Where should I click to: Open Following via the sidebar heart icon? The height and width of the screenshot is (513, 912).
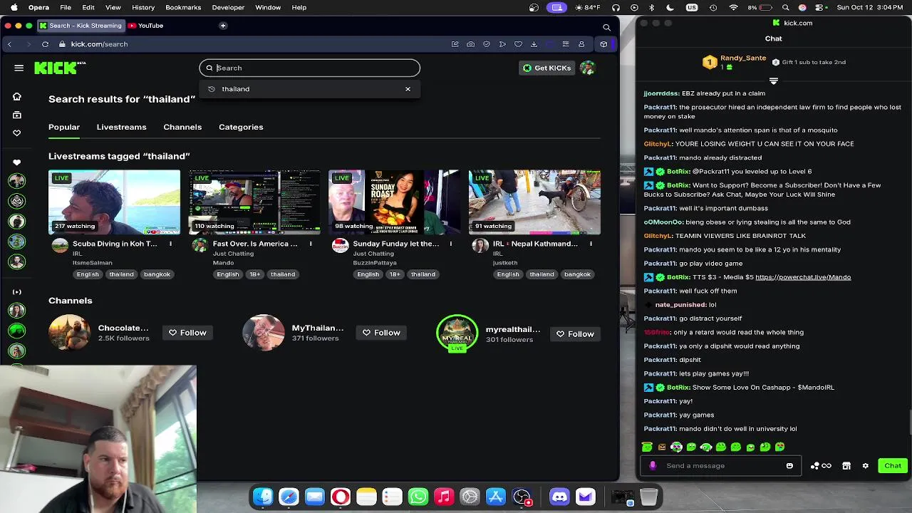(17, 133)
